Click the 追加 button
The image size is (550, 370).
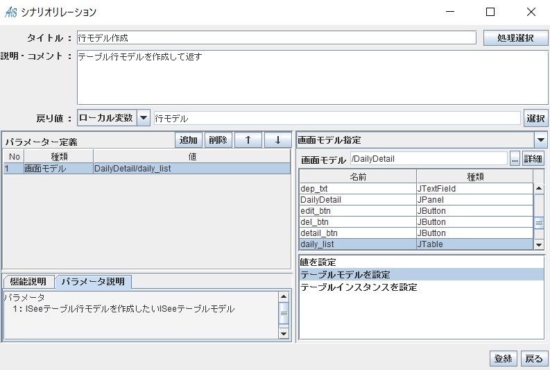189,140
